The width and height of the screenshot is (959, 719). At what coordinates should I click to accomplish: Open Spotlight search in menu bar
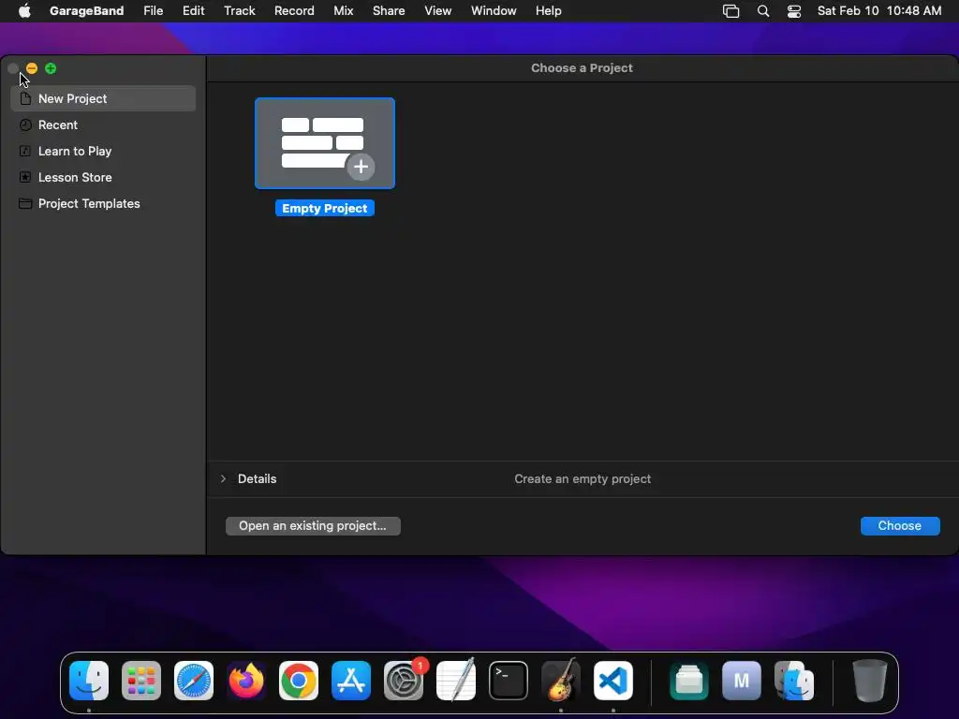click(x=762, y=11)
